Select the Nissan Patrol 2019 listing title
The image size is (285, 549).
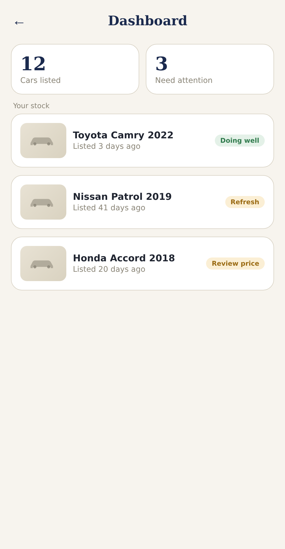coord(122,197)
